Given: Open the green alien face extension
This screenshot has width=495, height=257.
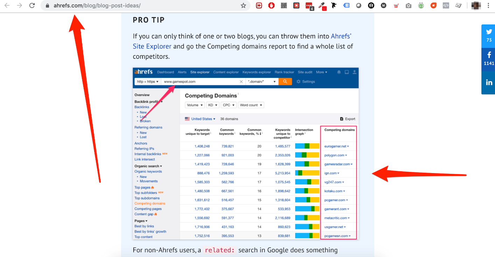Looking at the screenshot, I should (x=421, y=6).
